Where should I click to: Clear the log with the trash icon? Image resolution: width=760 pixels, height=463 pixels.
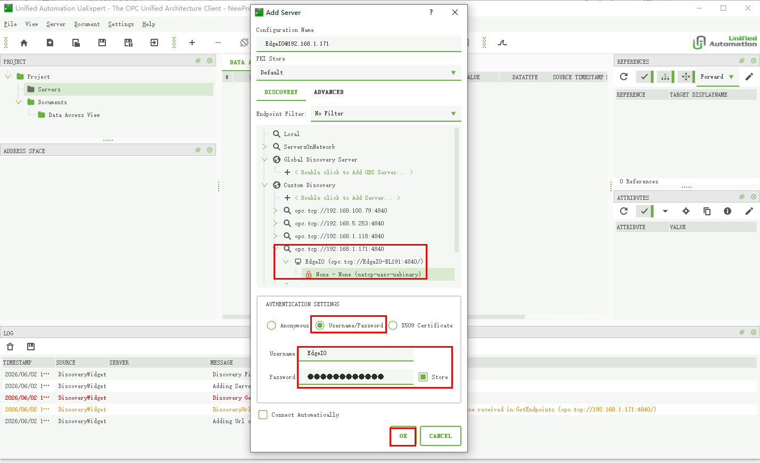10,347
